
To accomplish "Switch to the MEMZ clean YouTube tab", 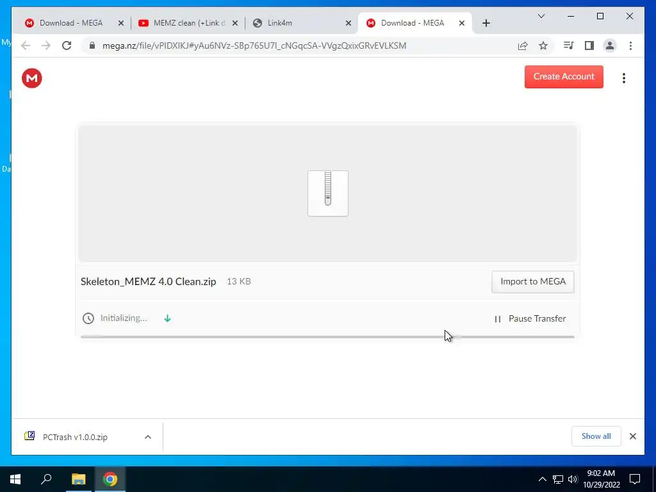I will 189,23.
